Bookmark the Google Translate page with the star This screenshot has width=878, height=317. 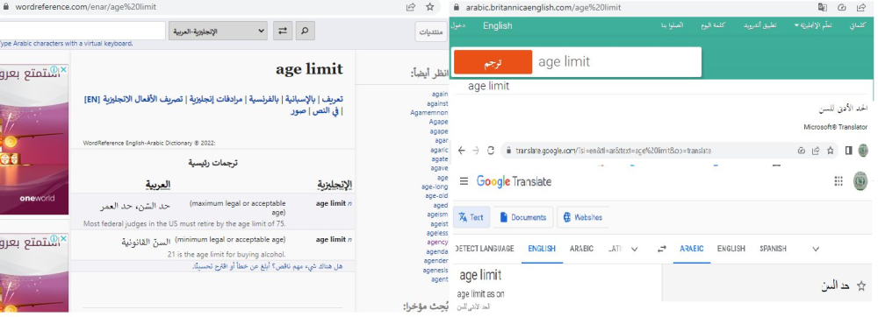click(x=831, y=150)
